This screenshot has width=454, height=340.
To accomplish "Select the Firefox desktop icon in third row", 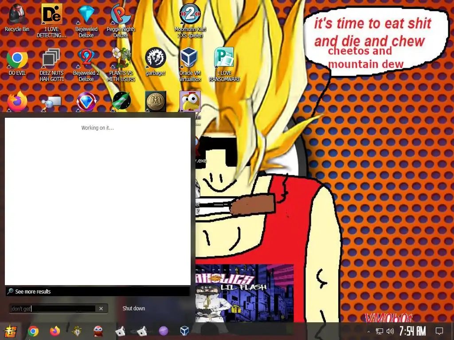I will pyautogui.click(x=17, y=101).
